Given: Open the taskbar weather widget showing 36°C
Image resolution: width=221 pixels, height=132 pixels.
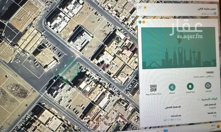Looking at the screenshot, I should click(x=215, y=127).
